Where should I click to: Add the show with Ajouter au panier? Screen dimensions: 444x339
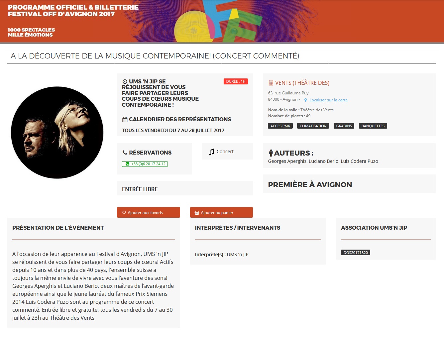click(221, 212)
